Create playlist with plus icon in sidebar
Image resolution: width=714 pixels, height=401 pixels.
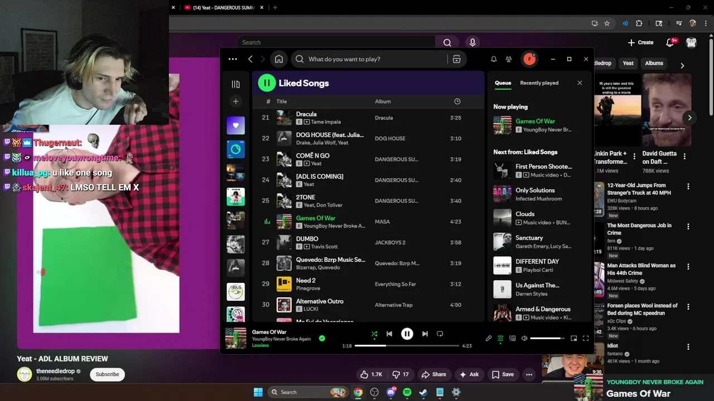[235, 101]
